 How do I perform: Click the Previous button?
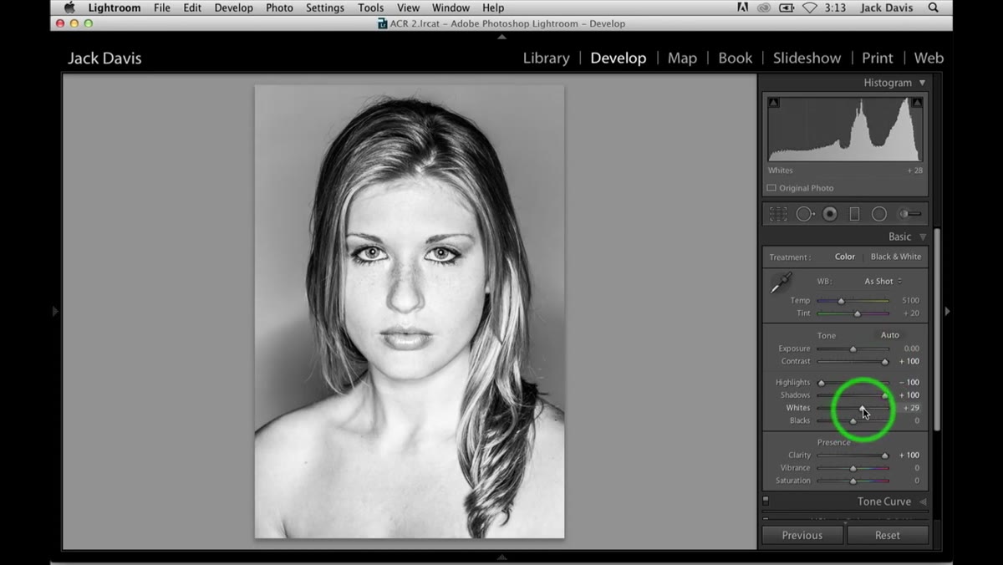click(x=802, y=535)
